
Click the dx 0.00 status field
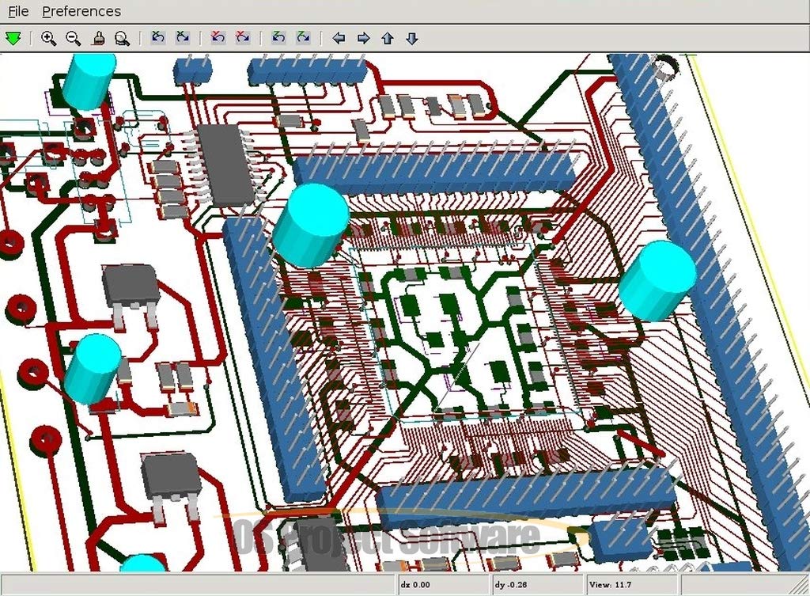point(444,585)
